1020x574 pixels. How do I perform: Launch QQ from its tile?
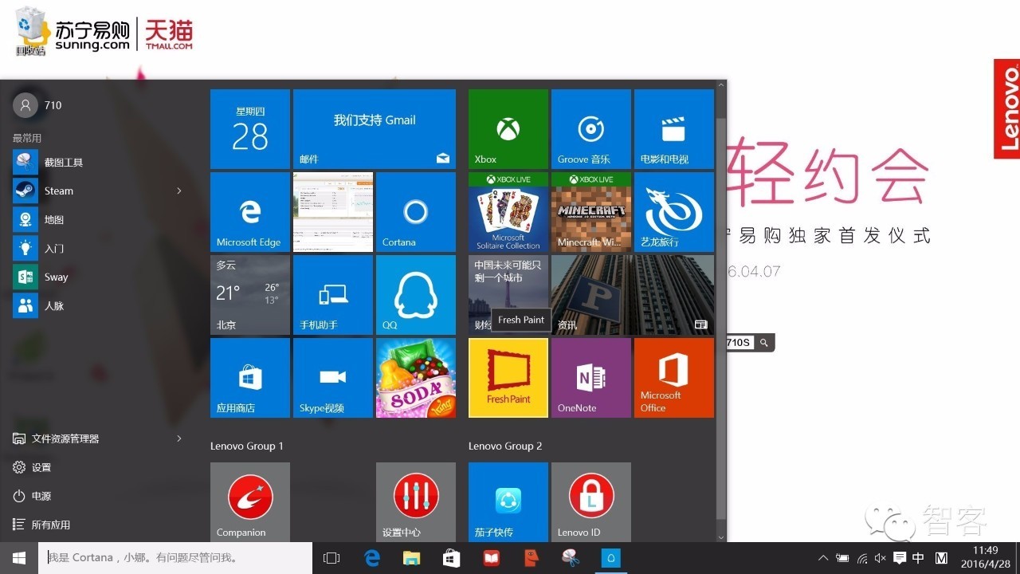415,294
